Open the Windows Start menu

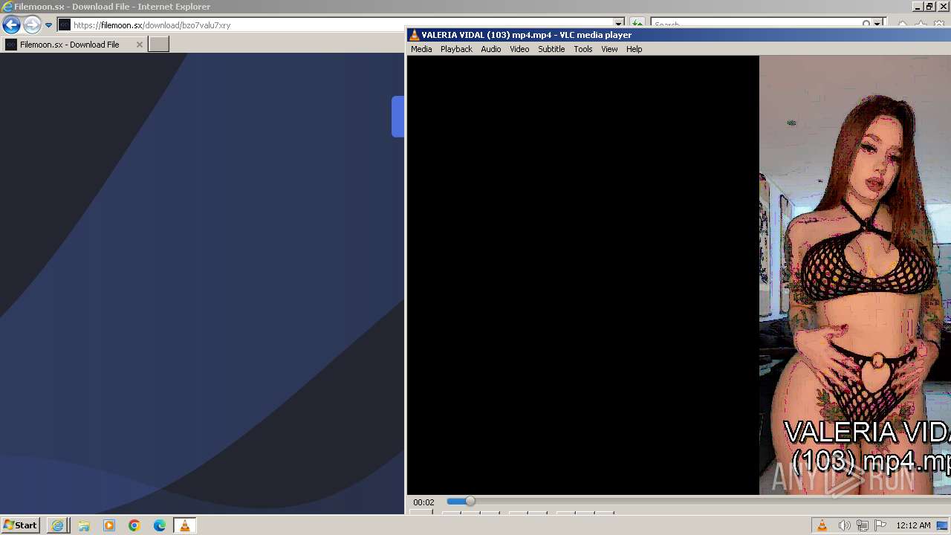20,525
